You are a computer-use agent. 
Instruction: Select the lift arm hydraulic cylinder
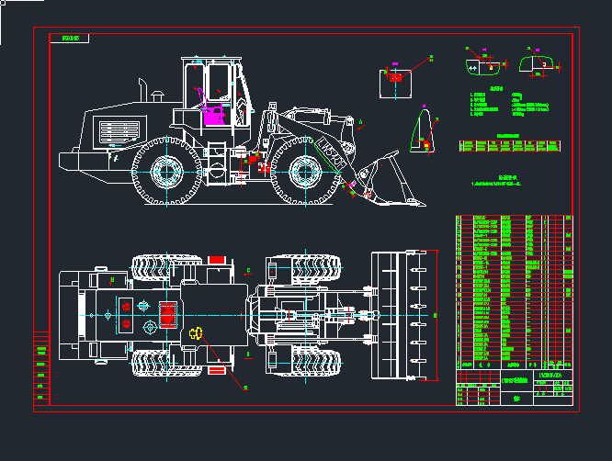click(317, 118)
